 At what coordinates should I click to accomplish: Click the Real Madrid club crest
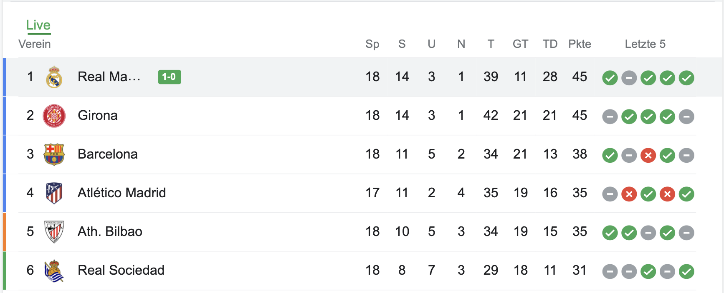(54, 77)
